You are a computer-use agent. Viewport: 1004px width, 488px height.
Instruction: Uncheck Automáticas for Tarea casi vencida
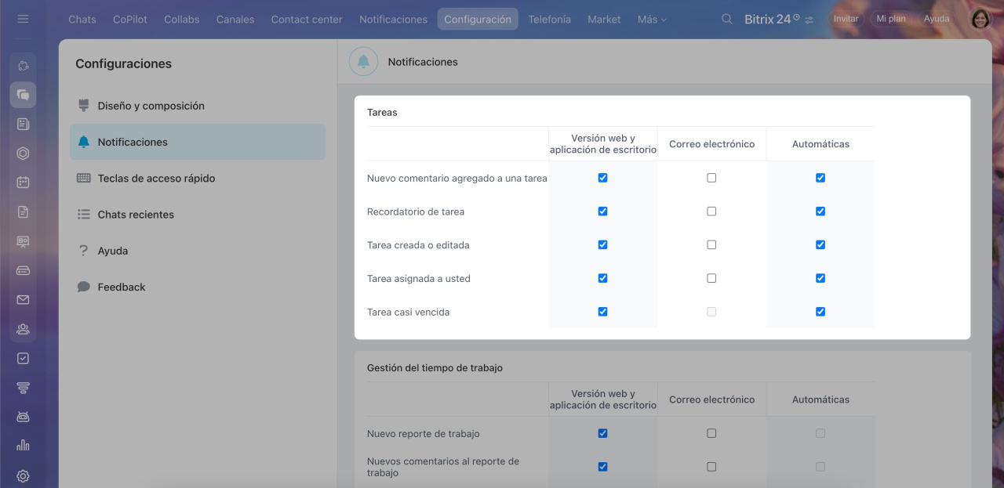820,312
